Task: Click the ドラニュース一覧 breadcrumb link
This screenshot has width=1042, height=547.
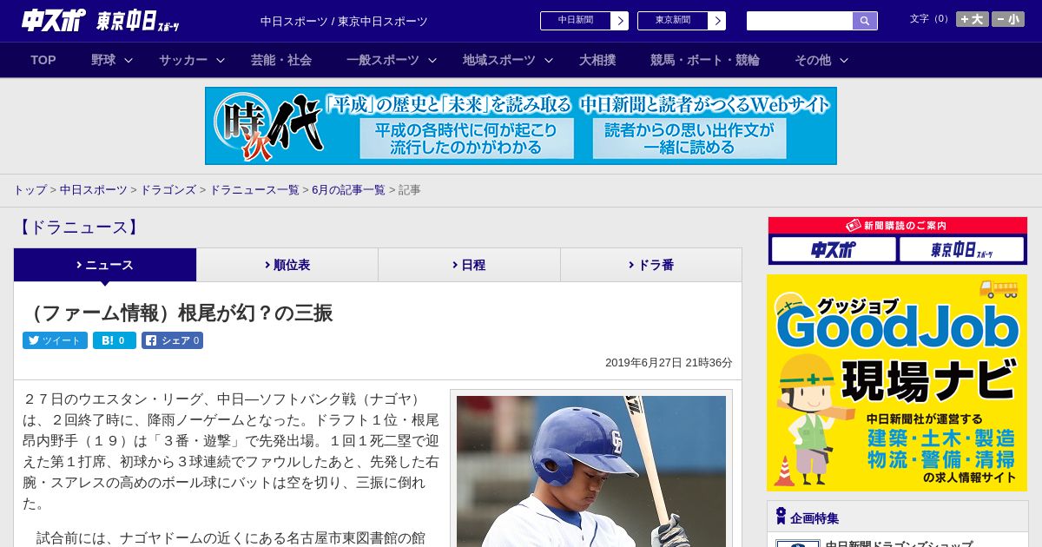Action: coord(254,189)
